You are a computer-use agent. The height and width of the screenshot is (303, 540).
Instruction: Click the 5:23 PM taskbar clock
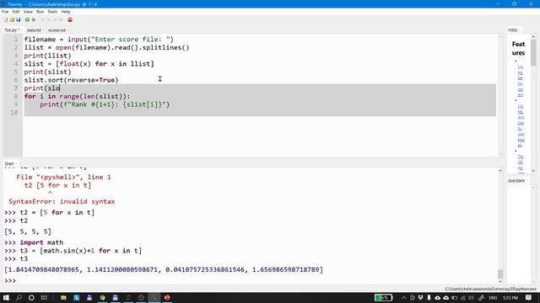coord(510,298)
